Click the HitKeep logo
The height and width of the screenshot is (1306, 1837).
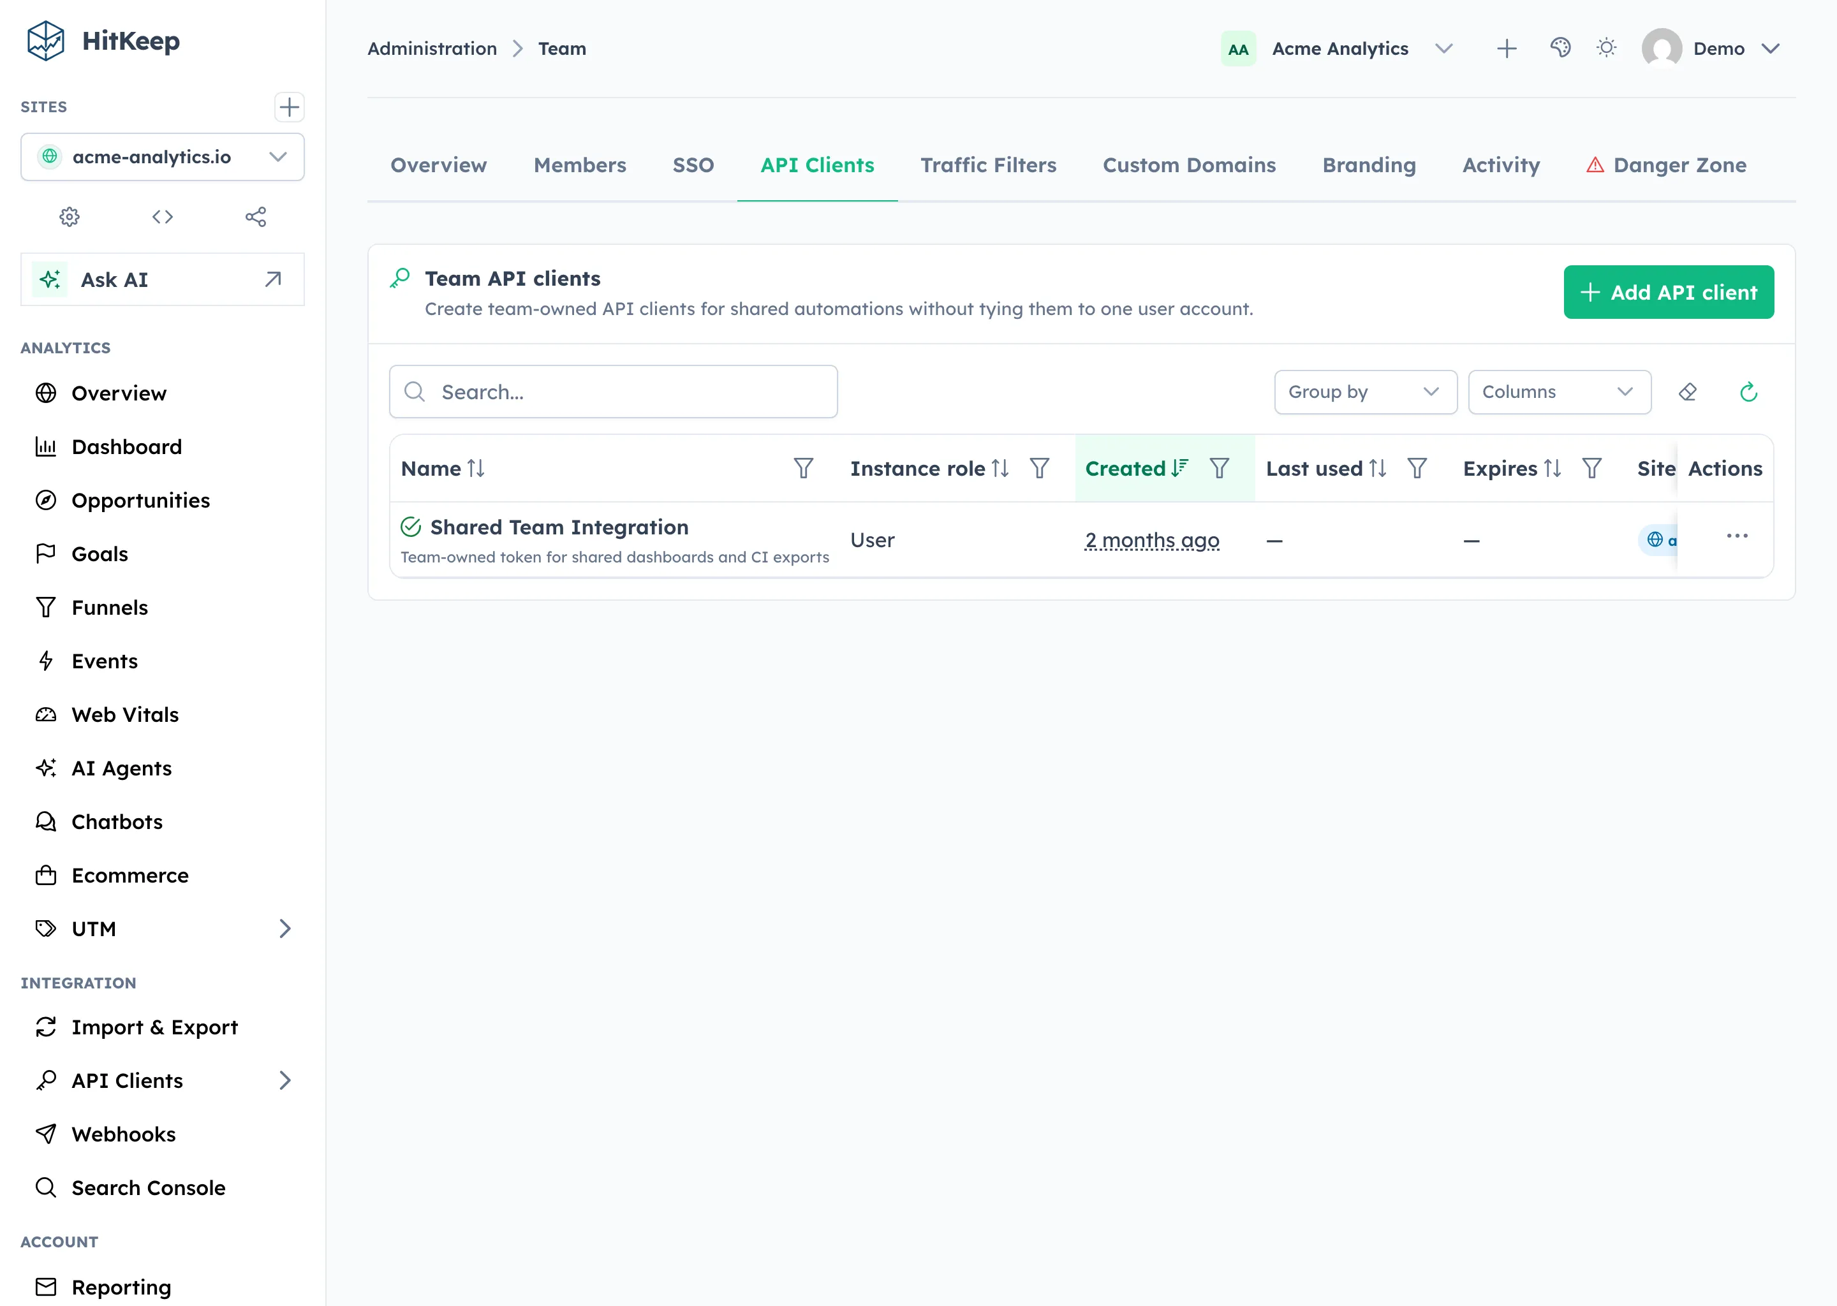tap(103, 41)
